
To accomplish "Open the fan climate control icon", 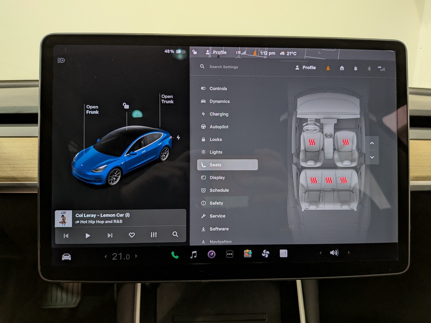I will pos(266,254).
